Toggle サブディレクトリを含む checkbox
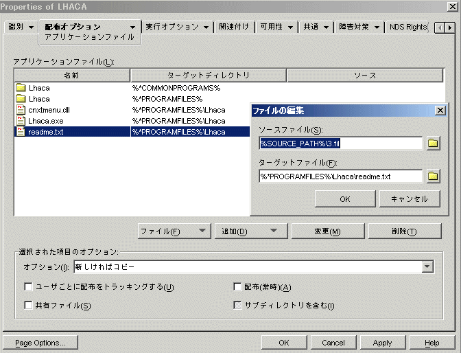 coord(237,305)
